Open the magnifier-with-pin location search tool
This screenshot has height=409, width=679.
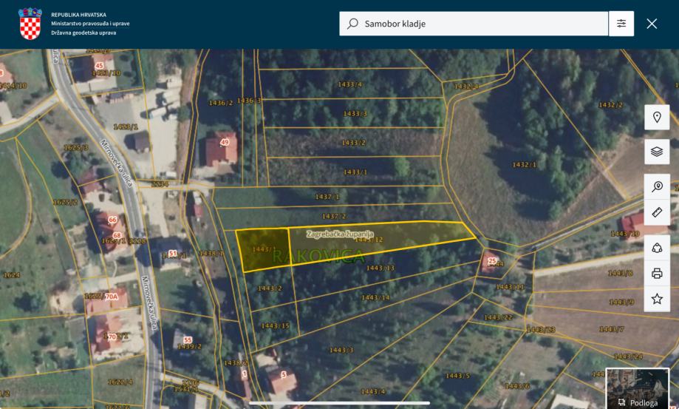click(x=657, y=186)
